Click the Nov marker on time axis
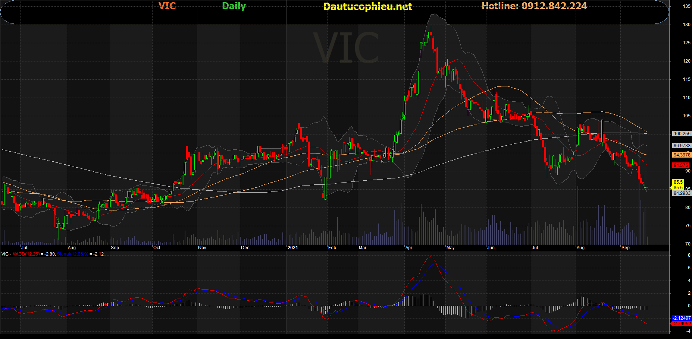The width and height of the screenshot is (692, 339). tap(202, 248)
